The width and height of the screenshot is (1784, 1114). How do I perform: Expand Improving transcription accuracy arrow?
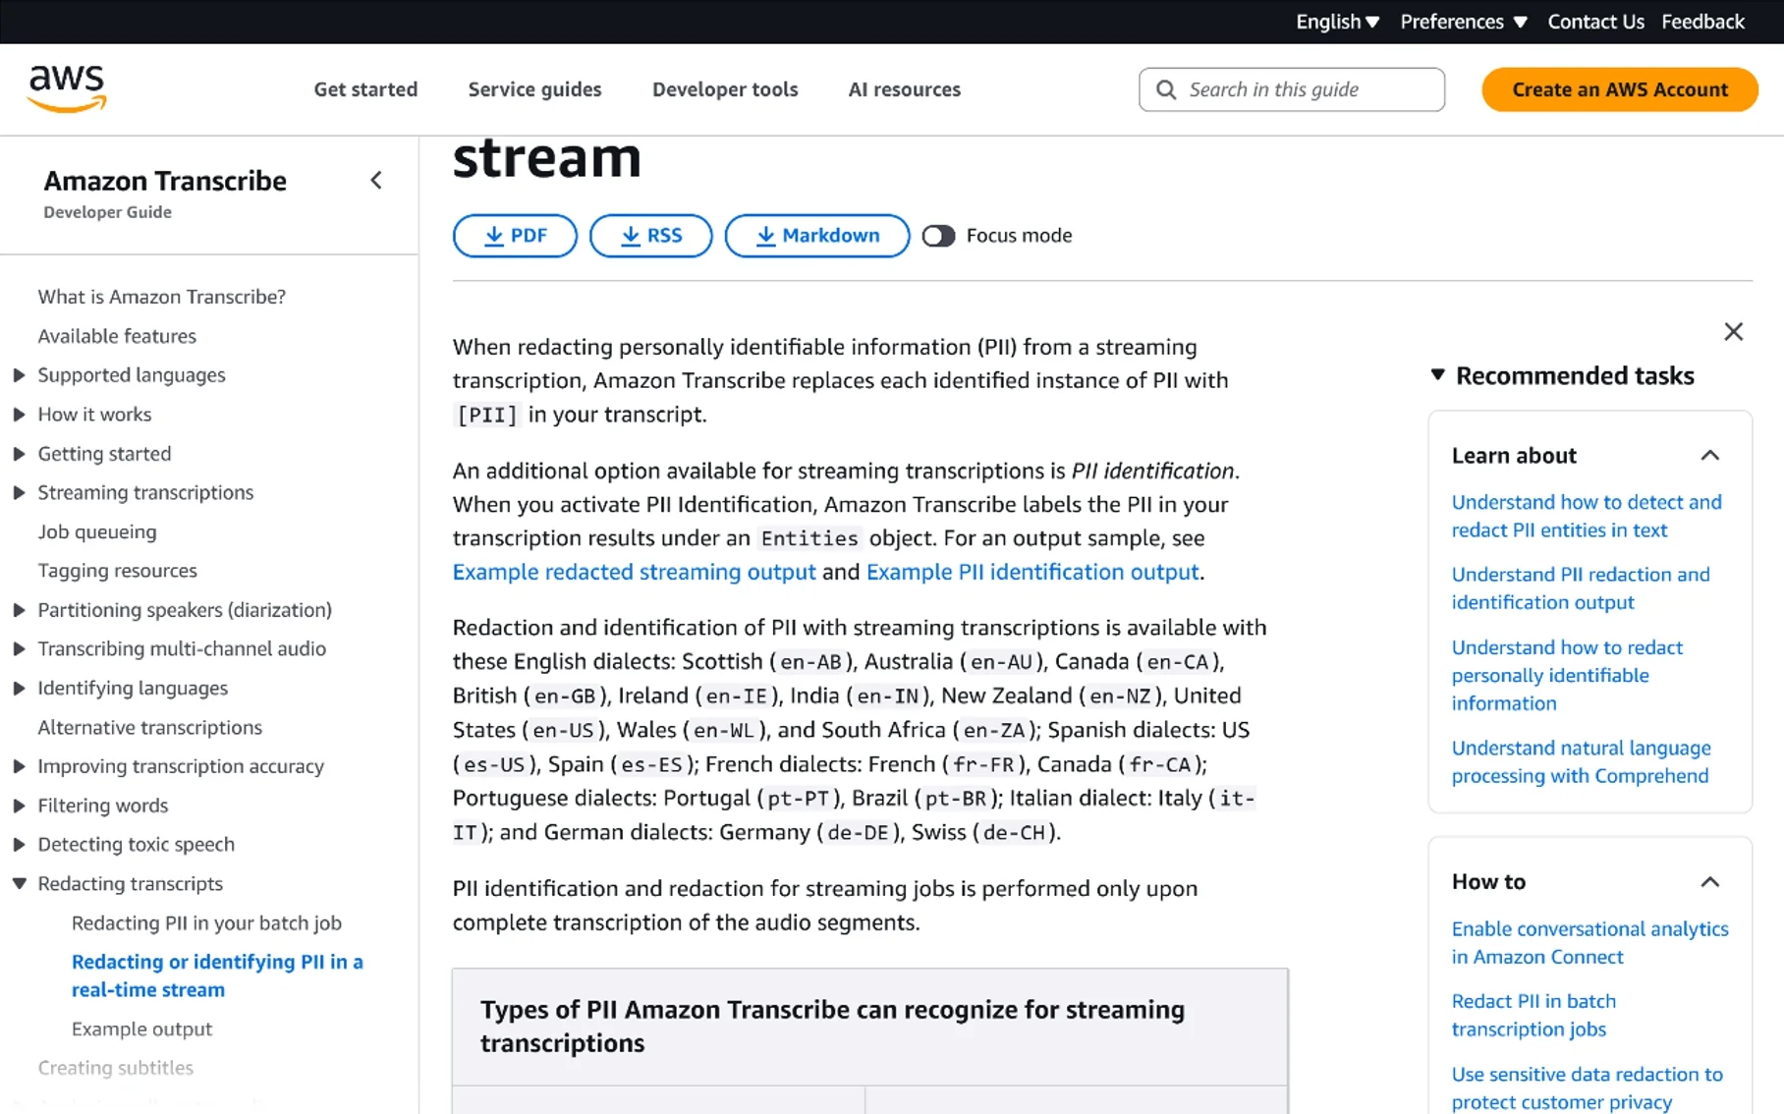click(19, 766)
